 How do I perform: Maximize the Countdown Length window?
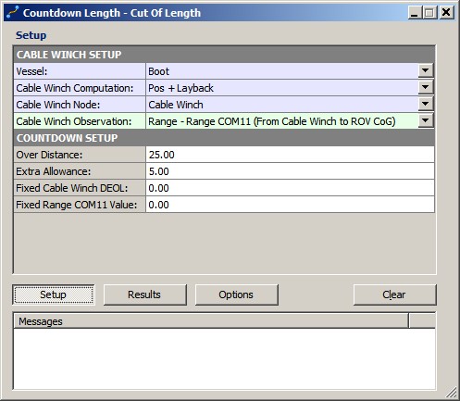(429, 13)
